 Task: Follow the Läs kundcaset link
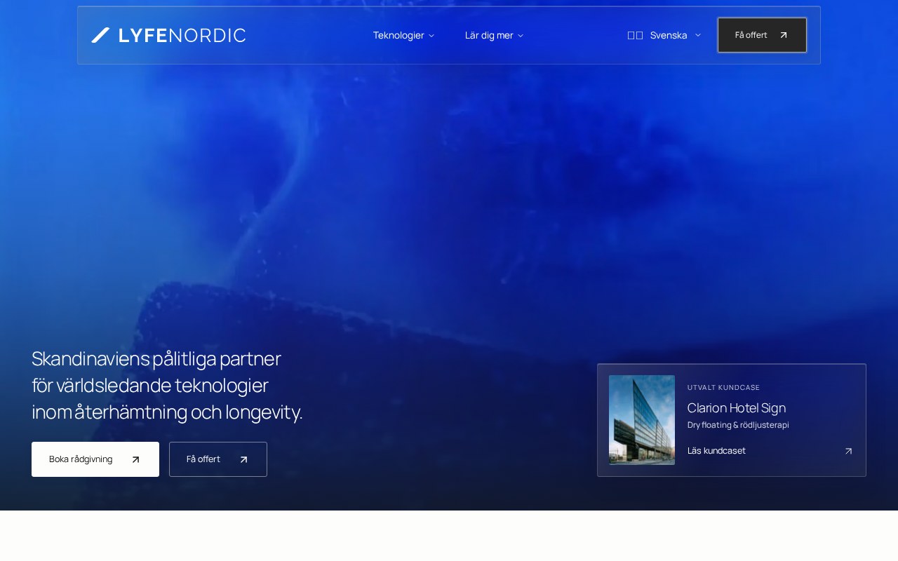716,451
